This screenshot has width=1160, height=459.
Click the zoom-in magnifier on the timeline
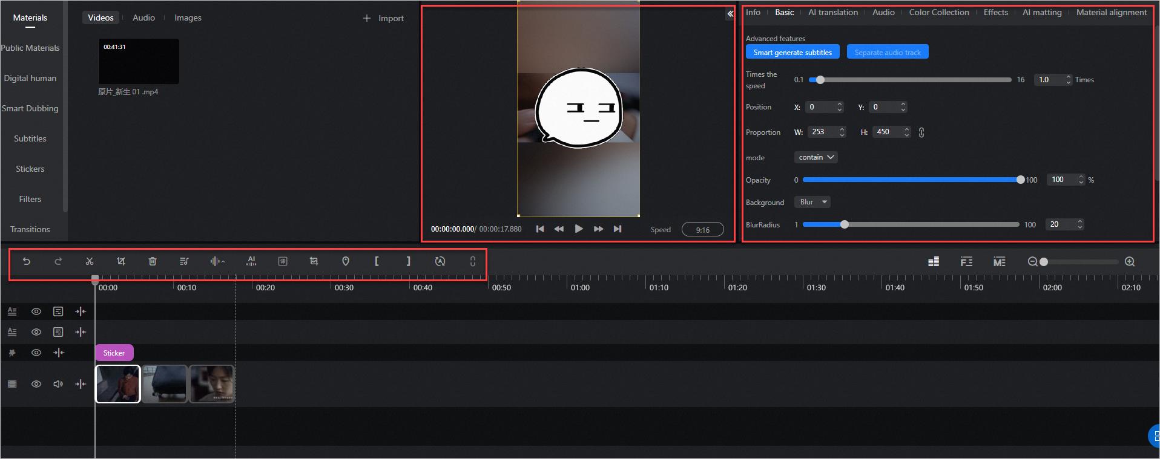pyautogui.click(x=1130, y=262)
